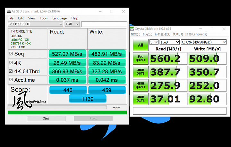Screen dimensions: 231x147
Task: Open the 佈景主題(T) menu in CrystalDiskMark
Action: tap(162, 34)
